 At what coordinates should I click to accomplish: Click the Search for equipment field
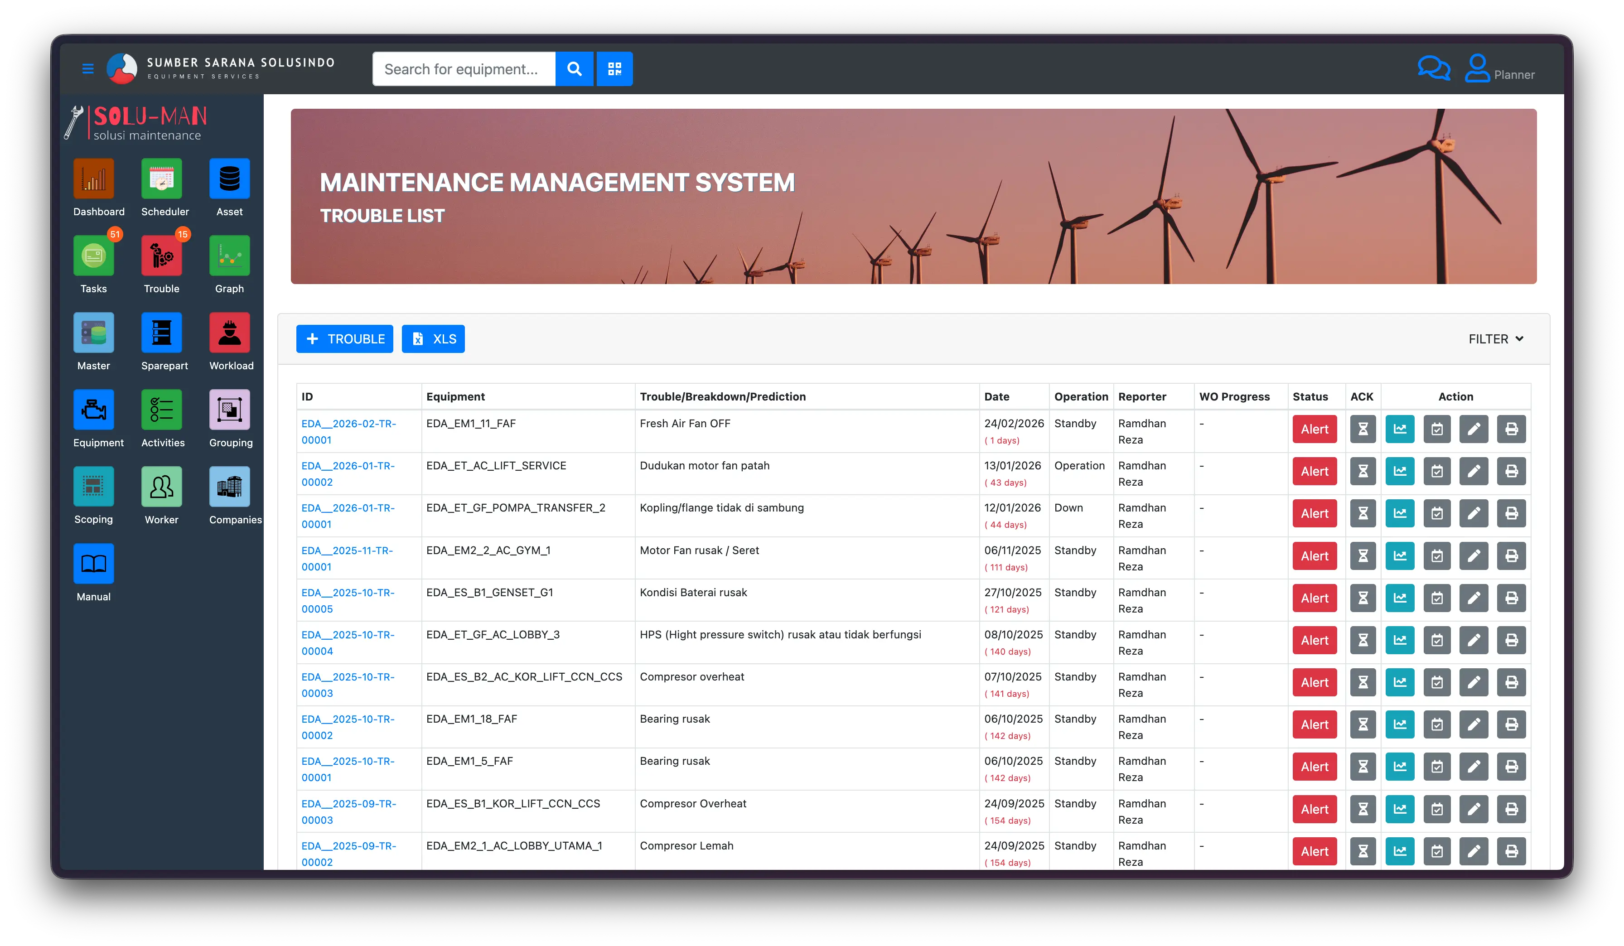click(464, 69)
